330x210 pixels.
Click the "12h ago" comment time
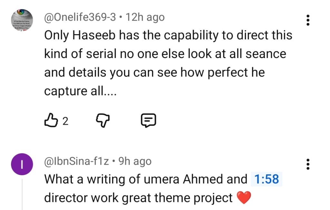[x=145, y=17]
